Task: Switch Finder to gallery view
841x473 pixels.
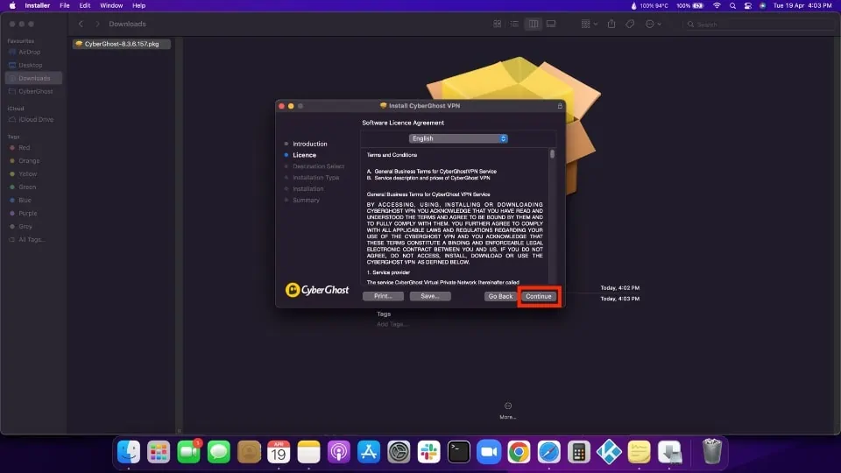Action: tap(551, 25)
